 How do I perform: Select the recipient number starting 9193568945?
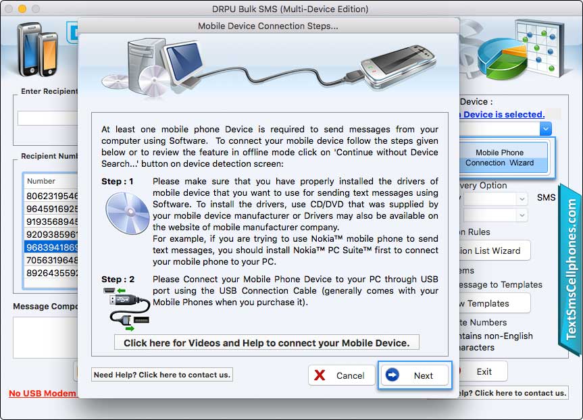pyautogui.click(x=51, y=221)
